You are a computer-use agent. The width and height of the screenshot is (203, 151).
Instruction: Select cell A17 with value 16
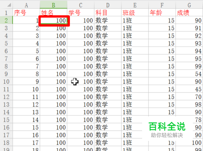[26, 135]
